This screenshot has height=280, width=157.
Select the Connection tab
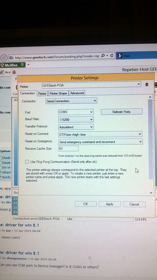coord(27,93)
